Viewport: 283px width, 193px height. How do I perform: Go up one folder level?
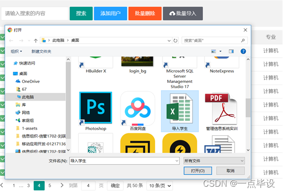click(x=36, y=41)
